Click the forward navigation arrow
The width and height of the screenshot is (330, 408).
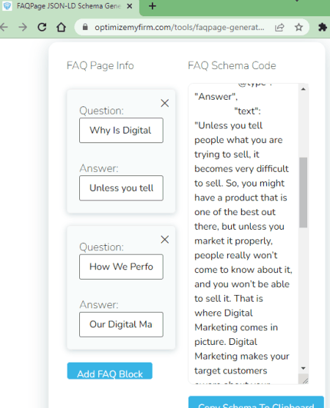click(x=23, y=27)
